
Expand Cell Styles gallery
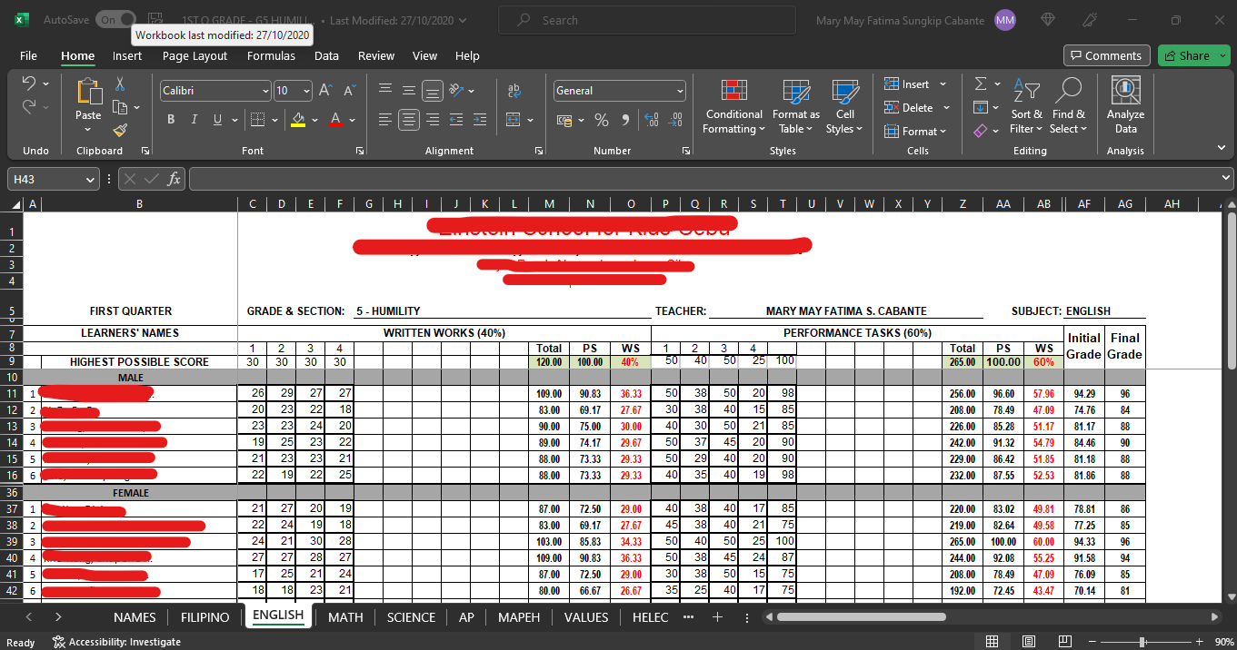click(845, 106)
